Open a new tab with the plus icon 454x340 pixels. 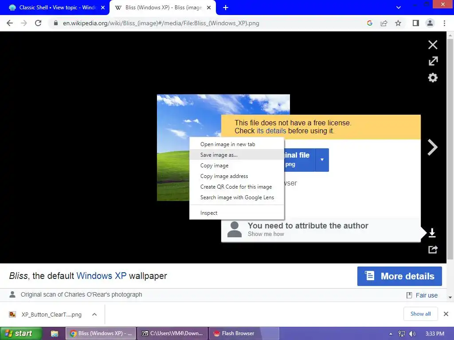[x=226, y=8]
